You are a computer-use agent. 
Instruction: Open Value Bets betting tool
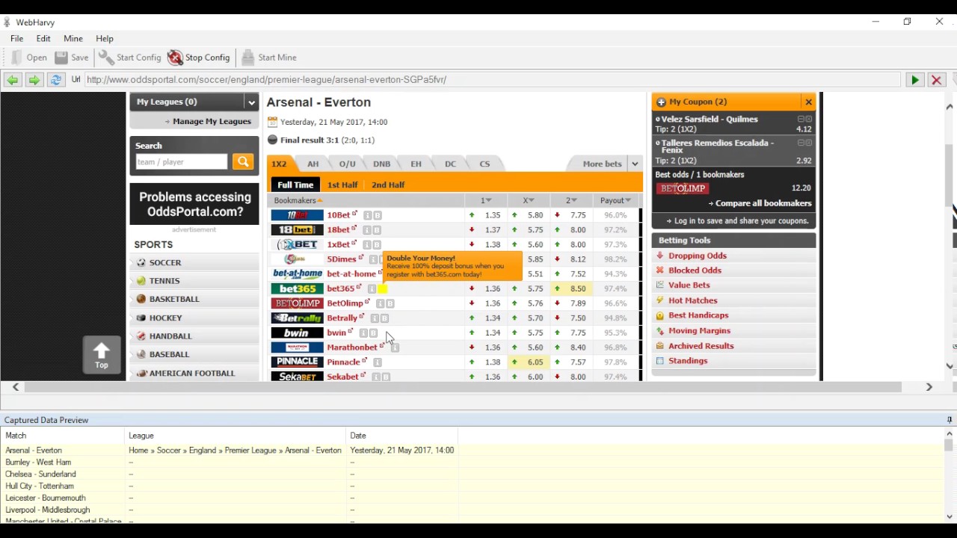click(x=689, y=285)
